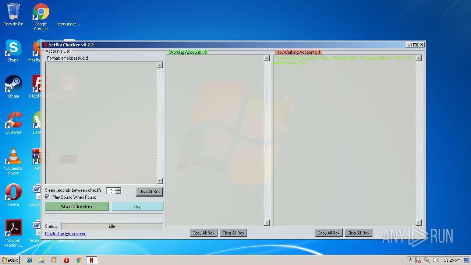Screen dimensions: 471x265
Task: Open newsupdat desktop file
Action: tap(68, 18)
